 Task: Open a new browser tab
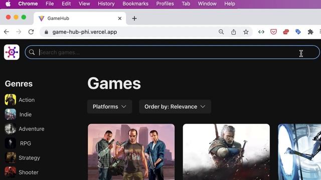tap(134, 18)
